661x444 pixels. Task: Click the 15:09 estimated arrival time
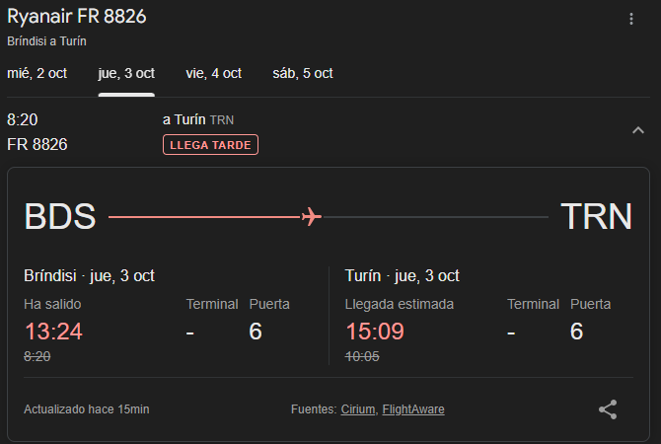375,332
